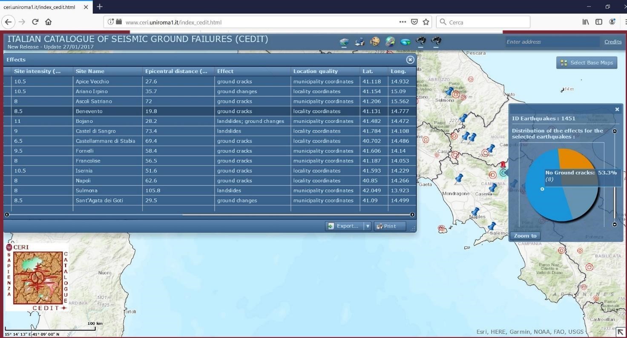Select the Benevento row in table
This screenshot has width=627, height=338.
[x=210, y=111]
